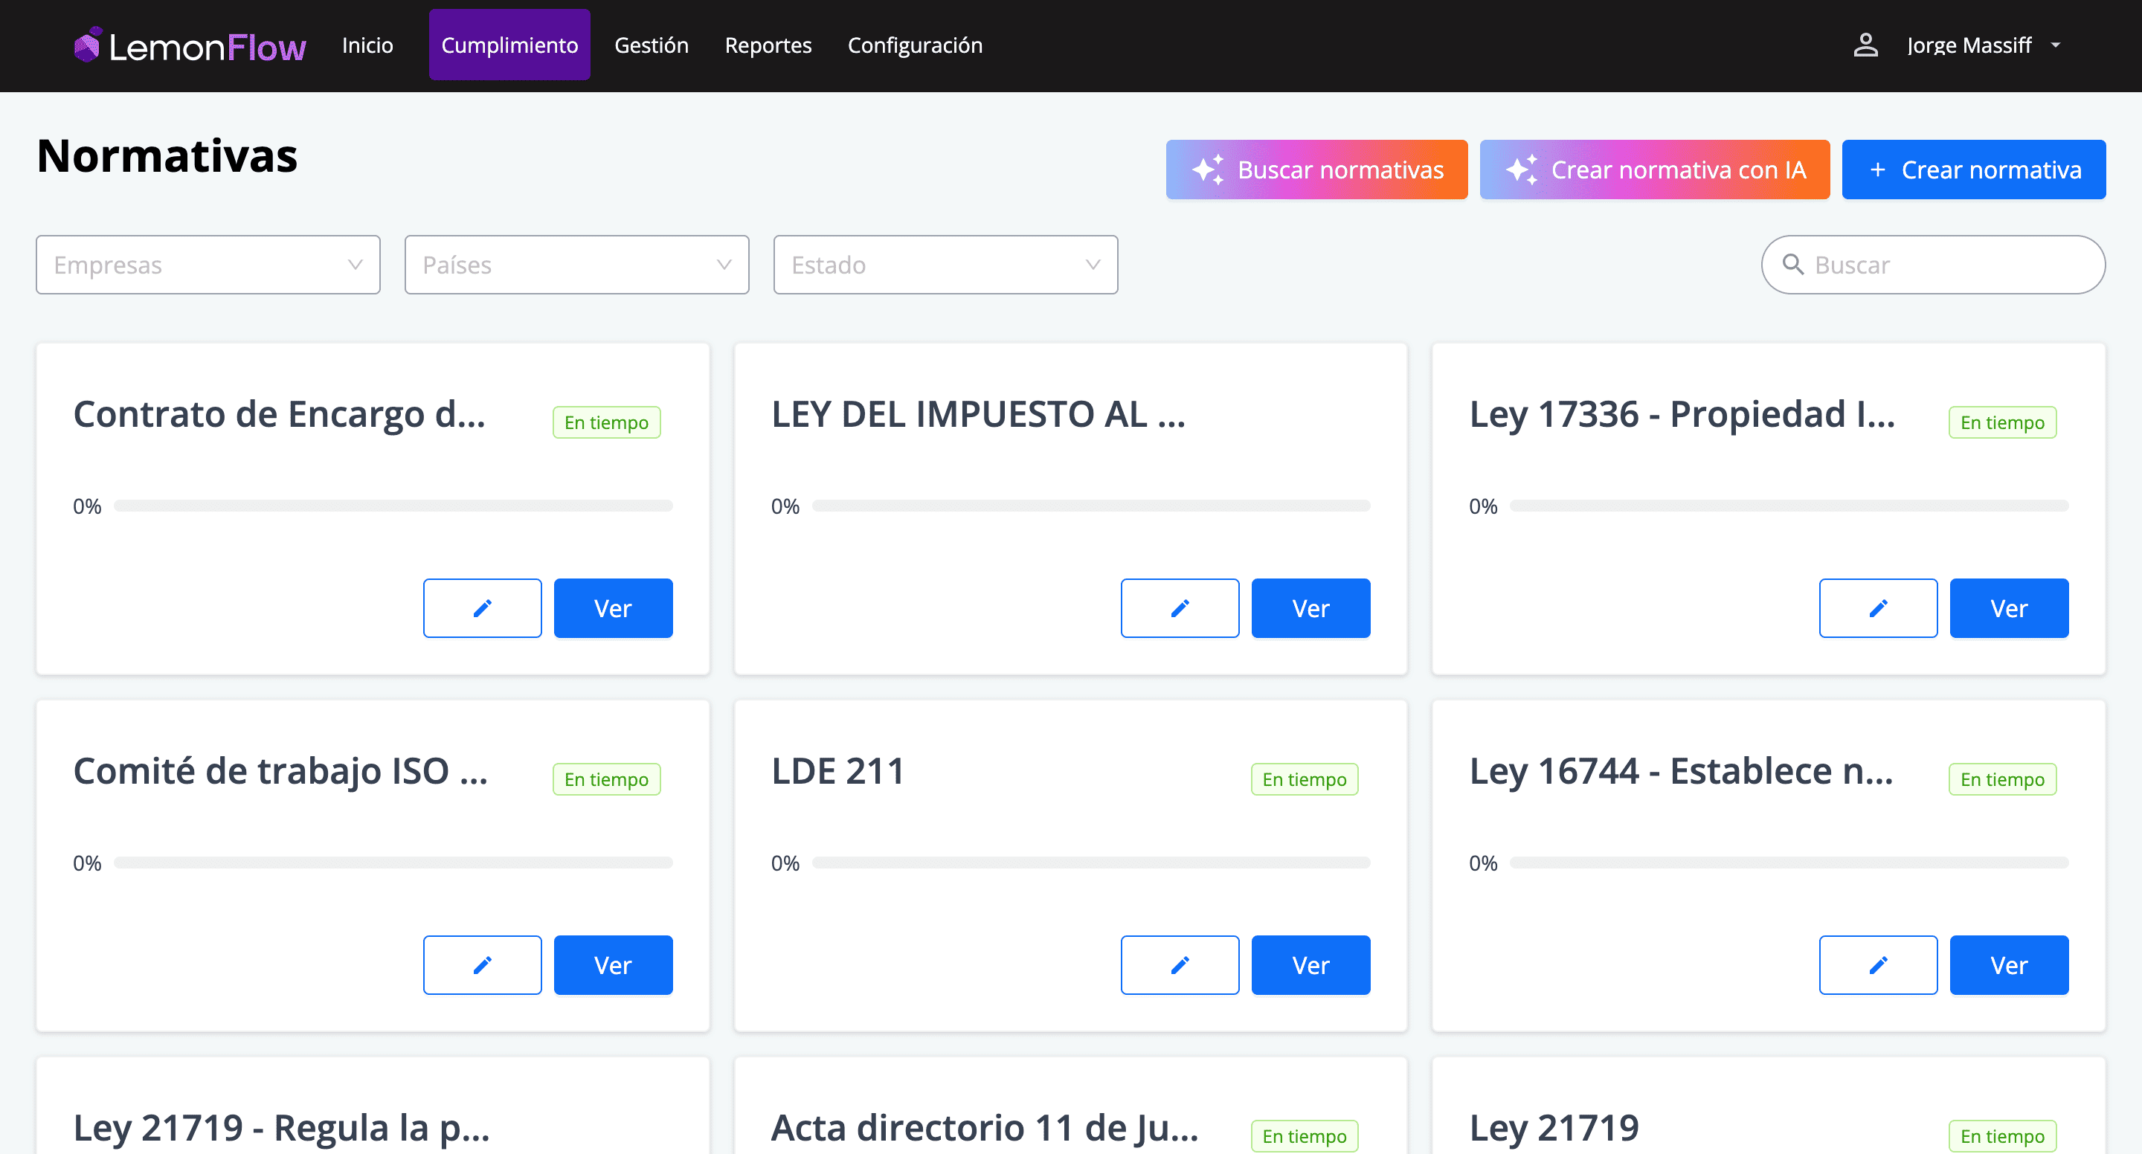
Task: Click Buscar normativas button
Action: click(1316, 170)
